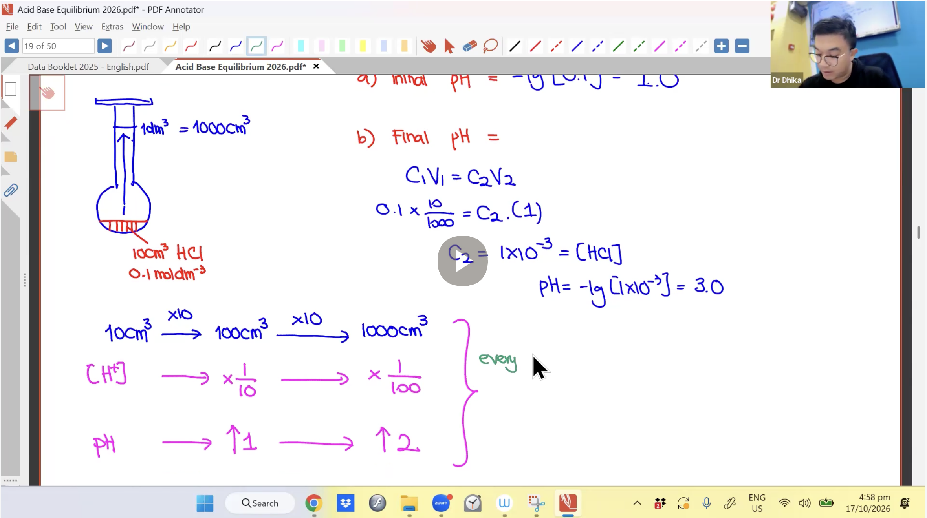
Task: Switch to Data Booklet 2025 tab
Action: point(88,67)
